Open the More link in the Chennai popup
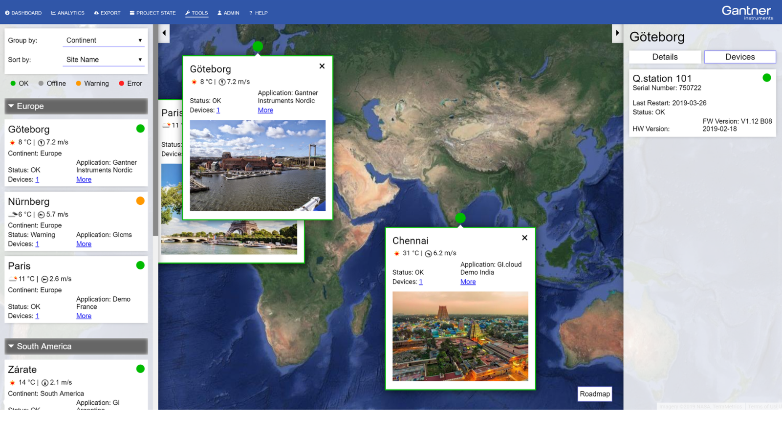This screenshot has width=782, height=440. pos(468,282)
